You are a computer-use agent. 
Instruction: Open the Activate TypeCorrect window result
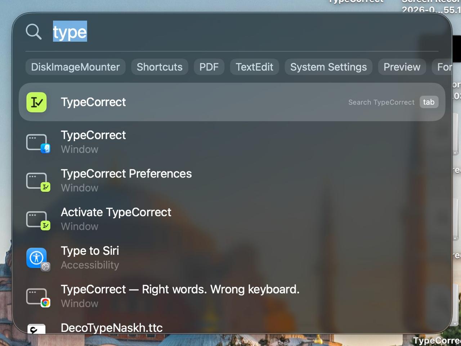[x=232, y=219]
